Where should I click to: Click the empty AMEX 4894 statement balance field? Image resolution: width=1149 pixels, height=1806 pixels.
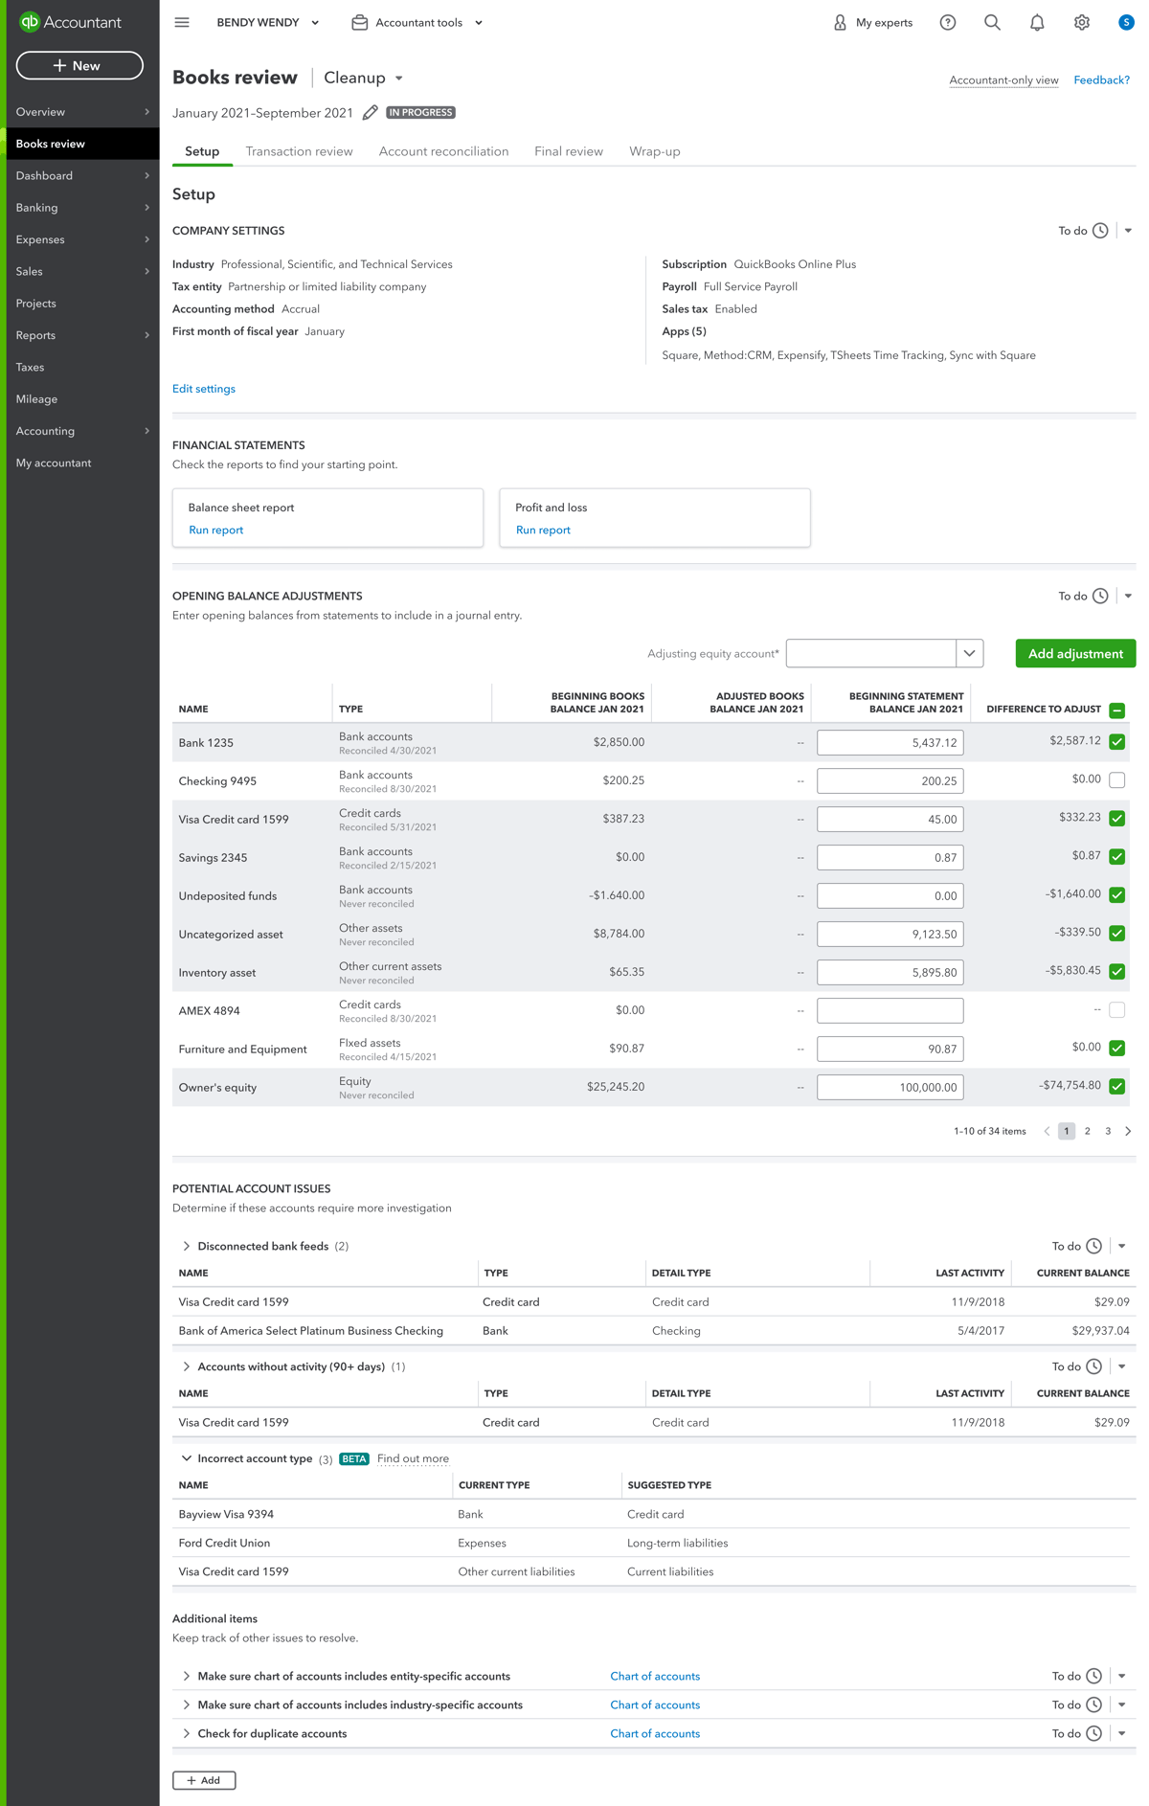click(x=890, y=1010)
